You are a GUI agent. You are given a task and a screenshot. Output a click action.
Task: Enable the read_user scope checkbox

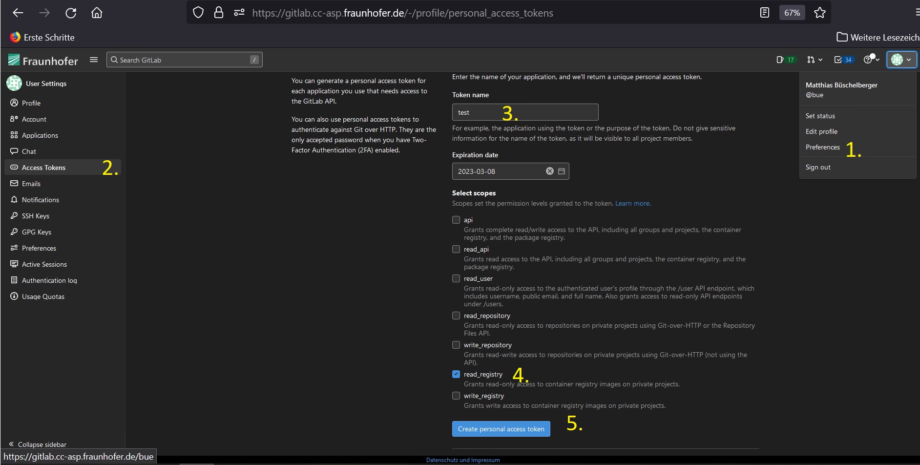point(456,278)
